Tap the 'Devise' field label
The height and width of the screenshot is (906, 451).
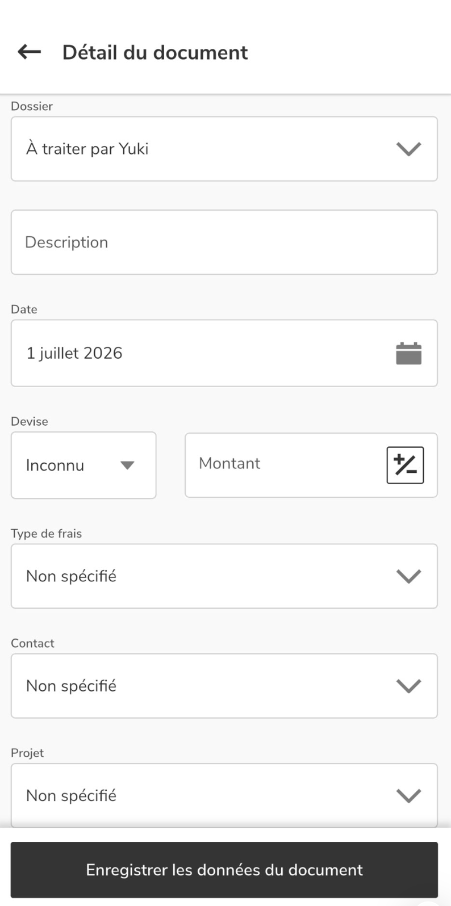tap(30, 421)
